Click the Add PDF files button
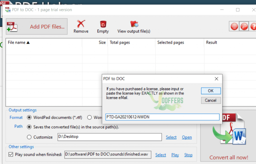256x164 pixels. [36, 26]
